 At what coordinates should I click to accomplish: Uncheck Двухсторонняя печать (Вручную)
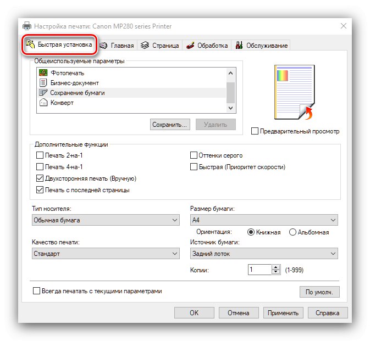[40, 178]
